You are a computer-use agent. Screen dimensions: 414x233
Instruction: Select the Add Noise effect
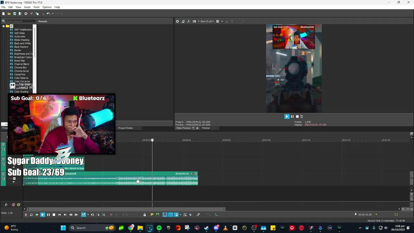pyautogui.click(x=19, y=33)
